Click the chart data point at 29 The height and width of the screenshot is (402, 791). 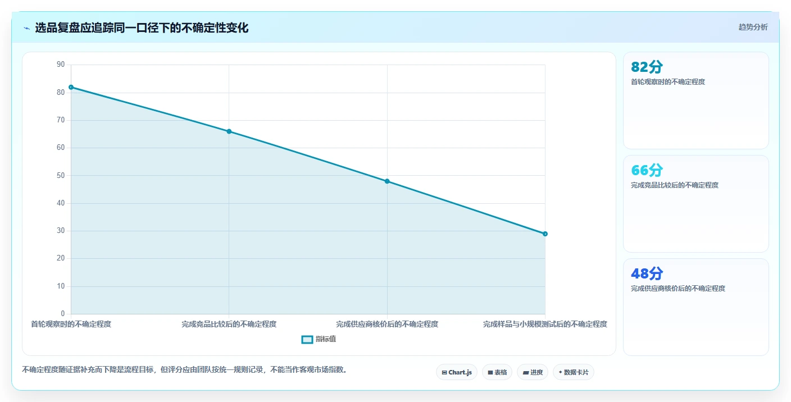pyautogui.click(x=545, y=234)
